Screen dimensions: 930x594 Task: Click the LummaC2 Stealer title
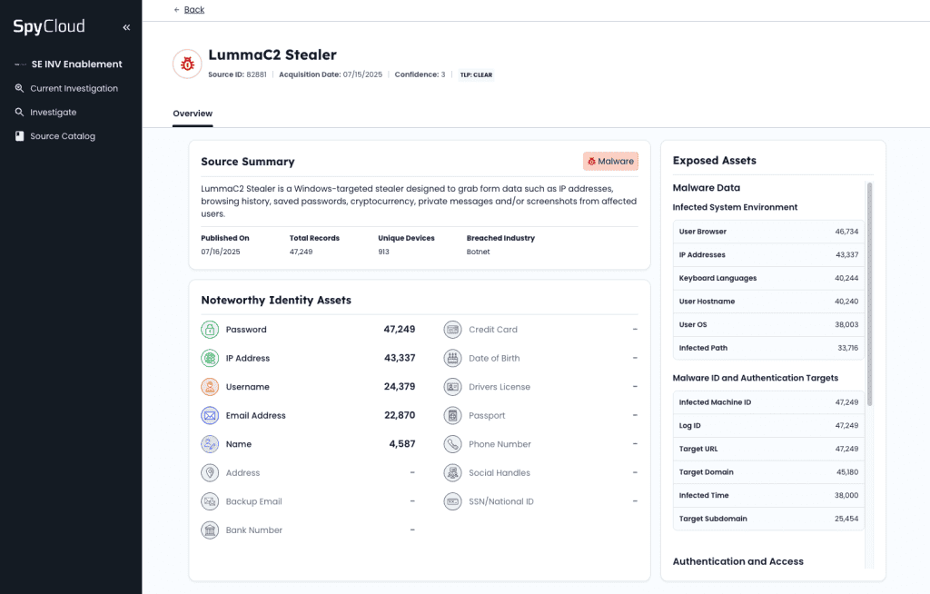pos(272,54)
